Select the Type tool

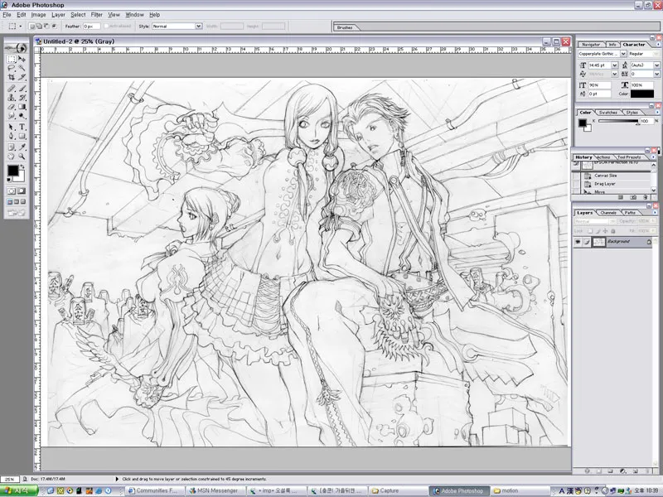point(22,127)
